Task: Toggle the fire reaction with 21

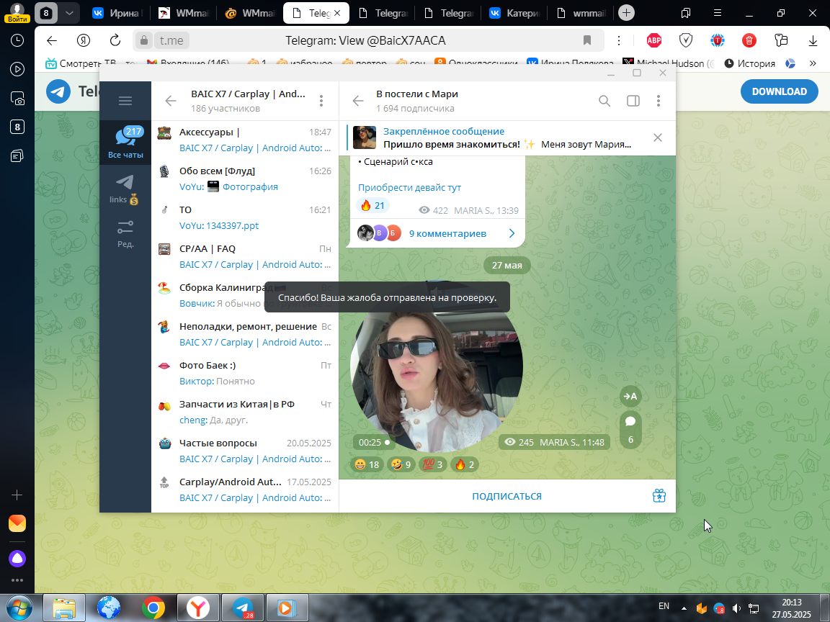Action: (x=372, y=205)
